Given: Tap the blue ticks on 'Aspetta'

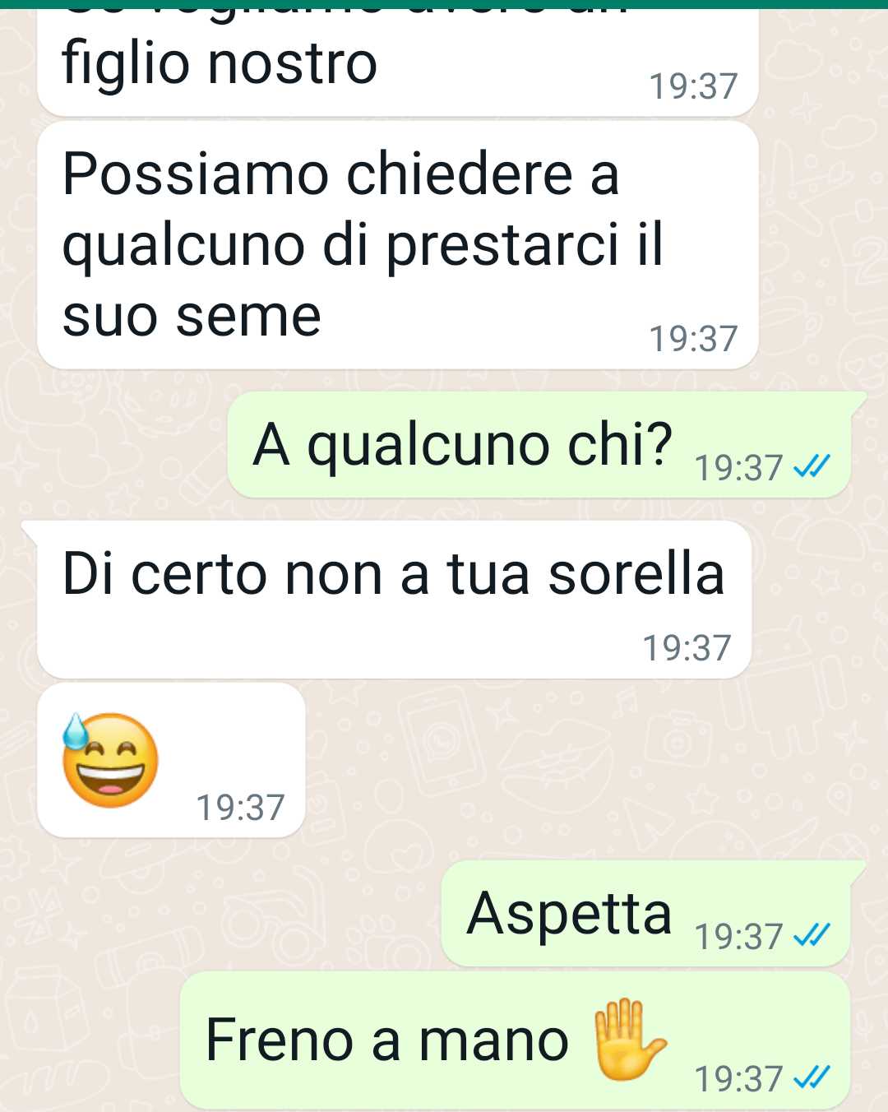Looking at the screenshot, I should pos(812,935).
